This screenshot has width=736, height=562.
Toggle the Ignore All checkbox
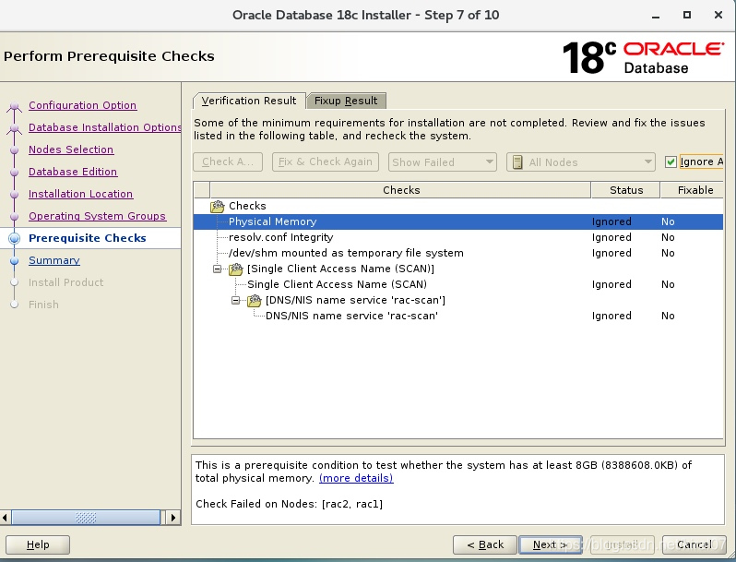coord(671,162)
